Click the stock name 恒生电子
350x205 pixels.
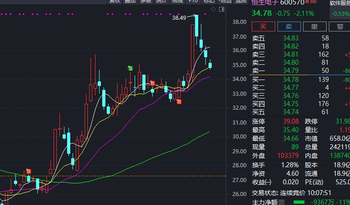click(265, 2)
